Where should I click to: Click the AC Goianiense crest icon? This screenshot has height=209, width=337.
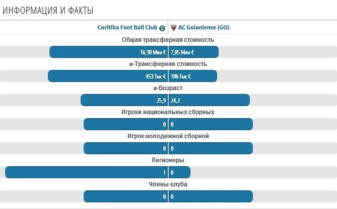(174, 28)
